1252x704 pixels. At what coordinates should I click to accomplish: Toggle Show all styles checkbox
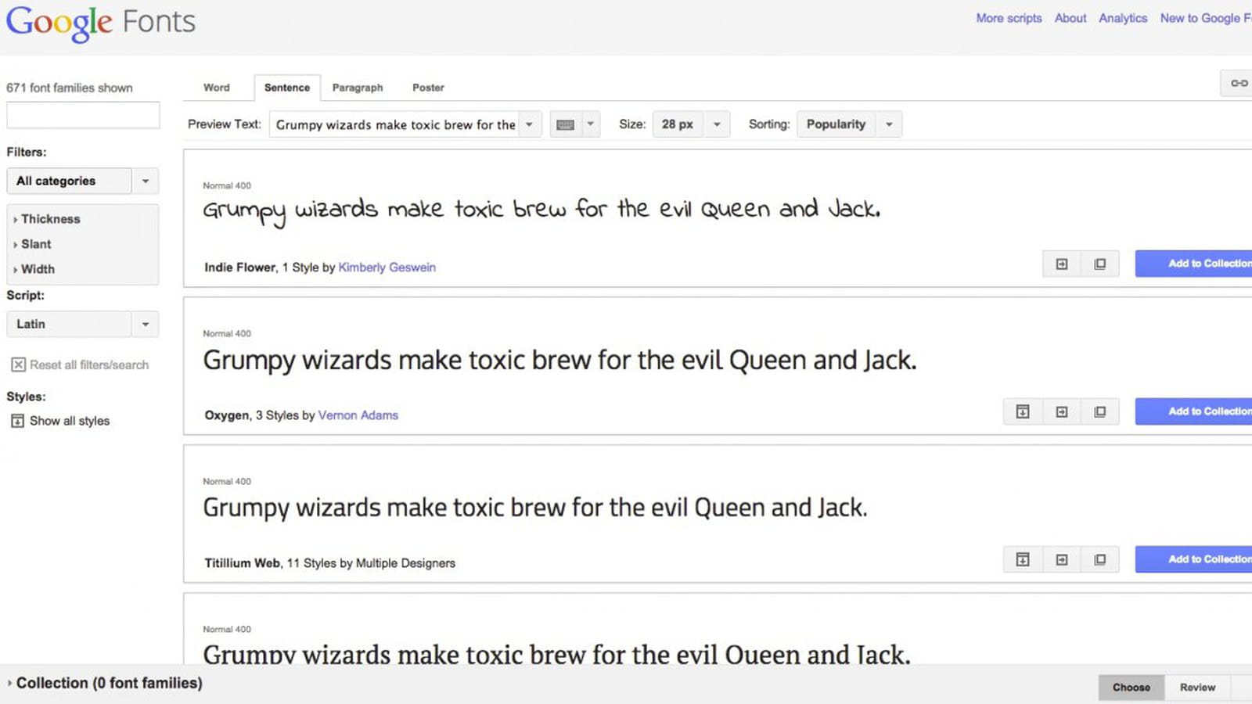pos(17,421)
